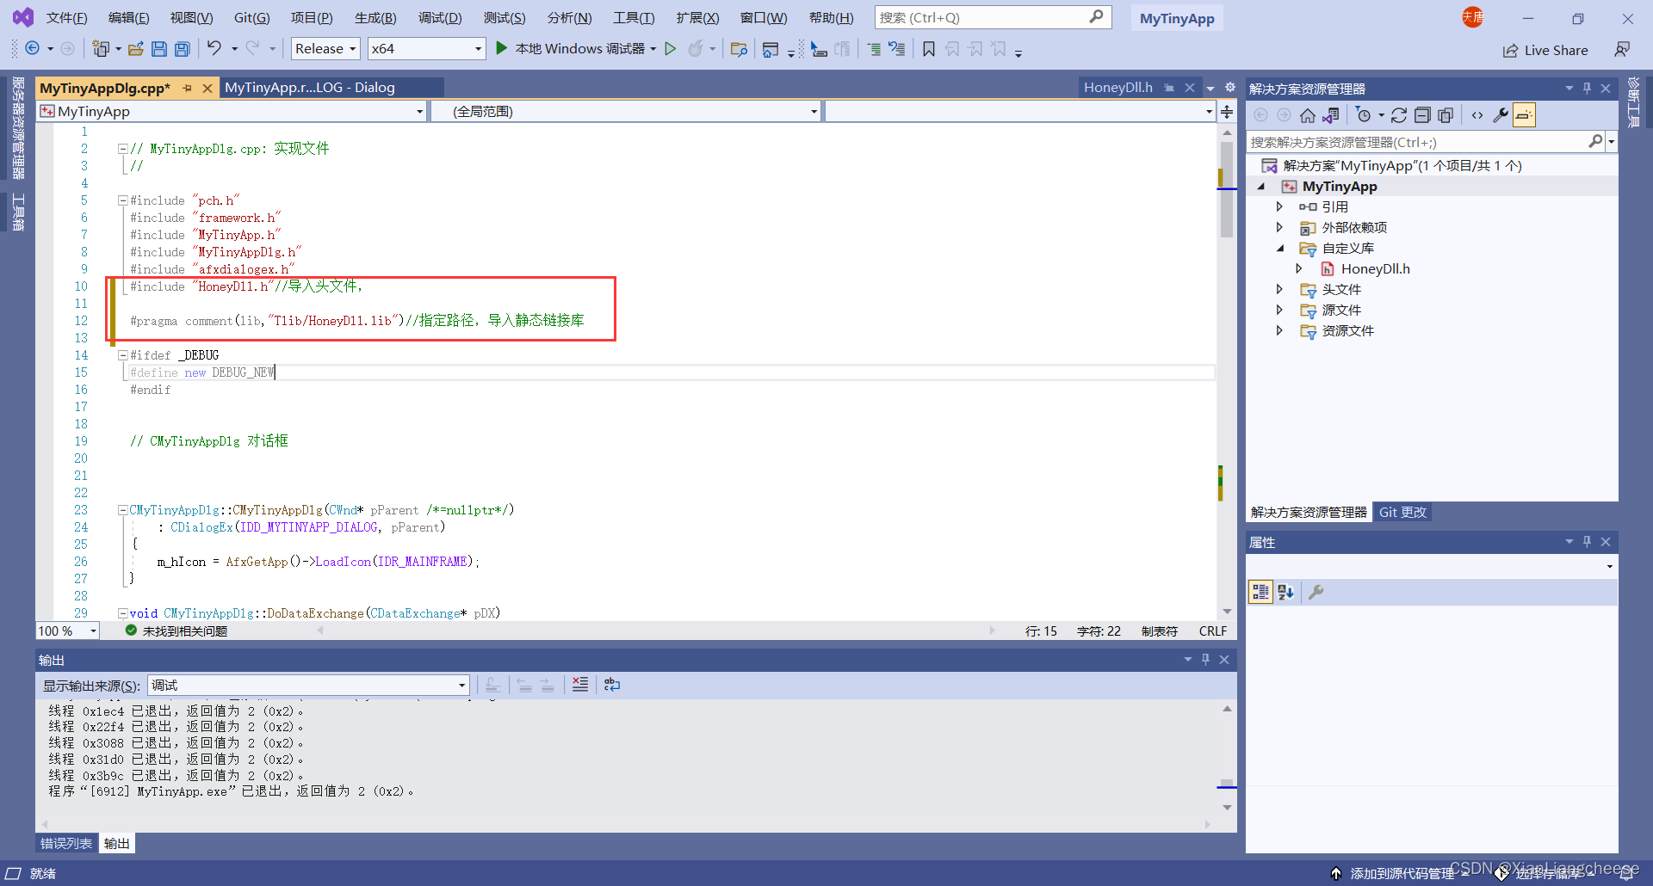Viewport: 1653px width, 886px height.
Task: Toggle auto-hide pin on Output panel
Action: point(1205,659)
